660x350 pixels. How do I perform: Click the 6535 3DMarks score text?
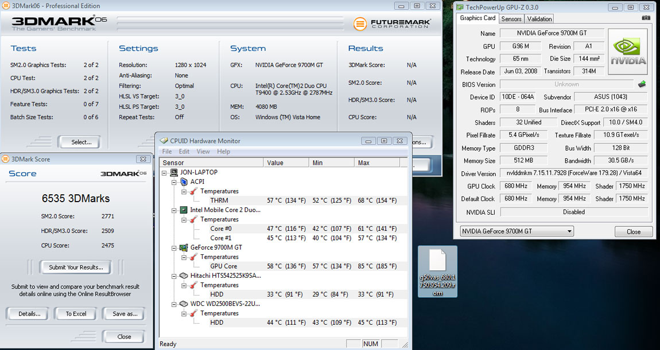tap(76, 198)
